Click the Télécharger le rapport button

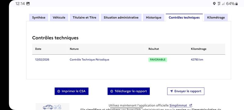[128, 91]
